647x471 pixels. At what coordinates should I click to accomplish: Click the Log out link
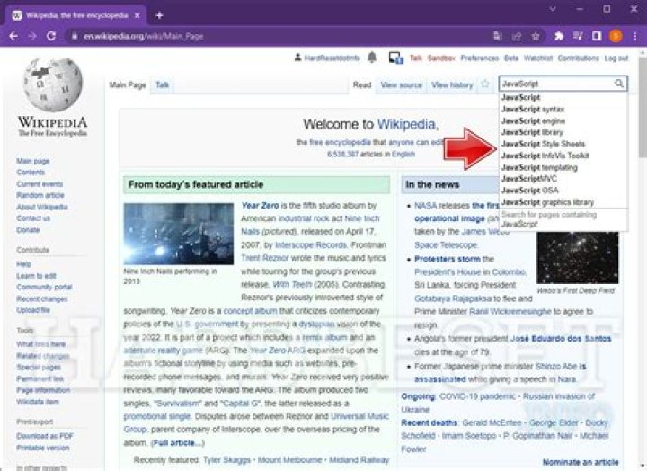click(616, 58)
